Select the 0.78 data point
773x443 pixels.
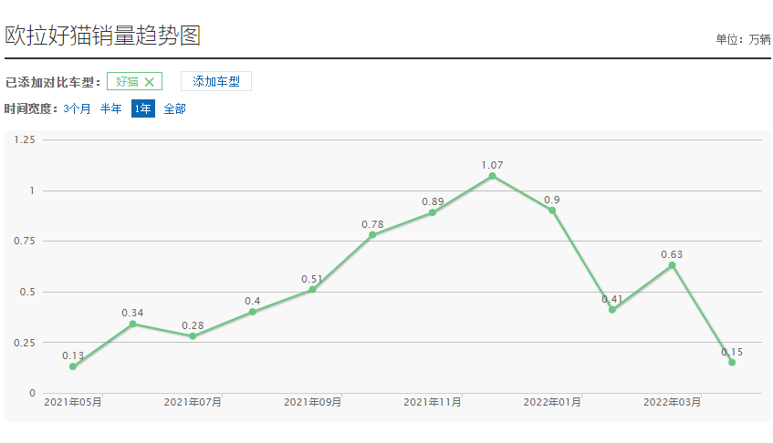pyautogui.click(x=372, y=235)
